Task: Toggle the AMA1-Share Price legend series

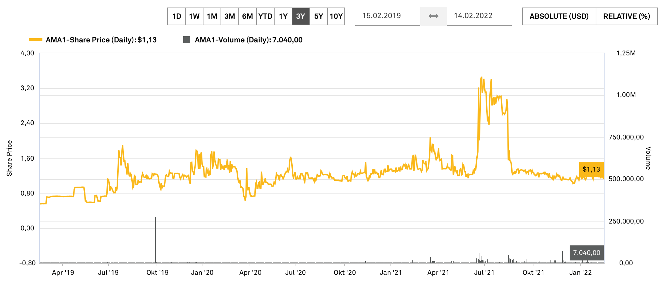Action: pos(101,40)
